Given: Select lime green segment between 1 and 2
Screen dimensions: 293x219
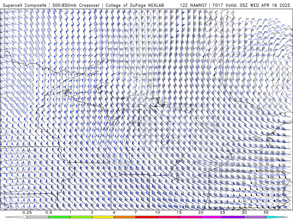Looking at the screenshot, I should click(x=81, y=217).
